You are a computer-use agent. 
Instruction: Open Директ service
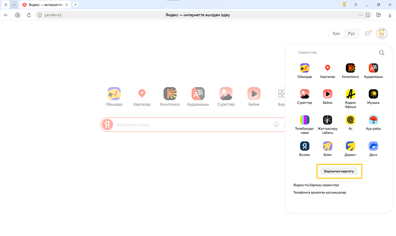click(x=350, y=149)
